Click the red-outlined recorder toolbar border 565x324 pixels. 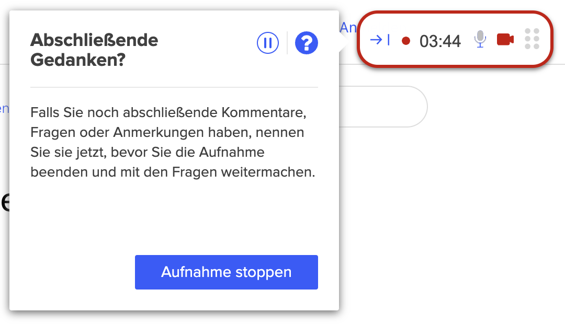pyautogui.click(x=455, y=13)
